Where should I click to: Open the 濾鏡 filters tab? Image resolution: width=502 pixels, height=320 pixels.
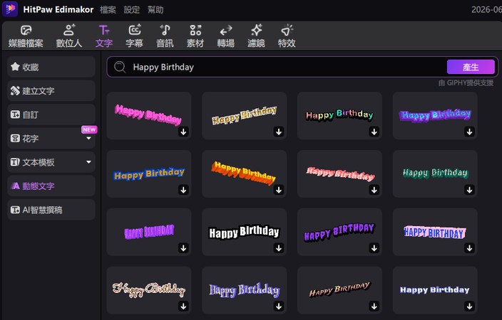click(256, 36)
